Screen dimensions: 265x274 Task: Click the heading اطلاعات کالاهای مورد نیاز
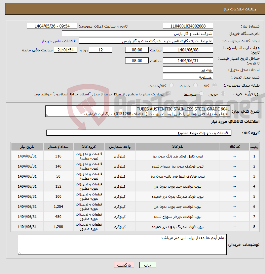235,122
